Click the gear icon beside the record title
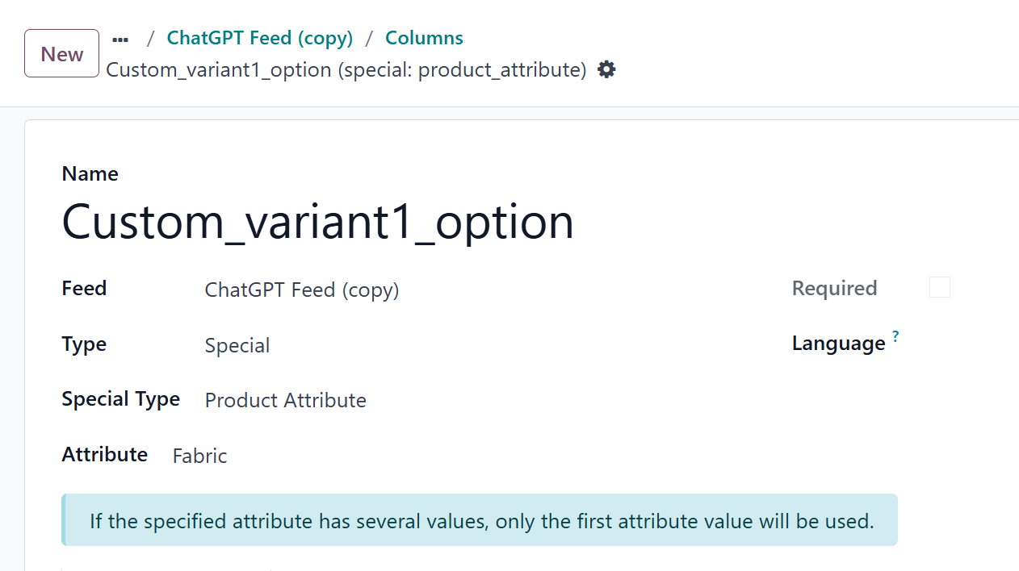The height and width of the screenshot is (571, 1019). click(x=606, y=69)
